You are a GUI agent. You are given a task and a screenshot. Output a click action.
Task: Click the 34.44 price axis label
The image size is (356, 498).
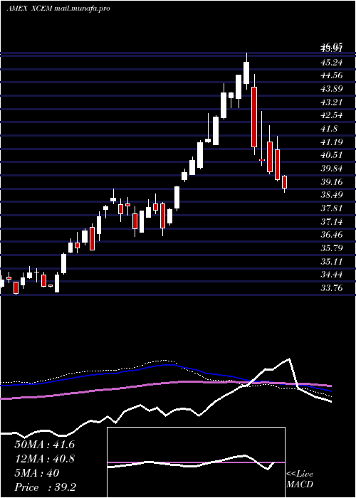click(x=332, y=275)
